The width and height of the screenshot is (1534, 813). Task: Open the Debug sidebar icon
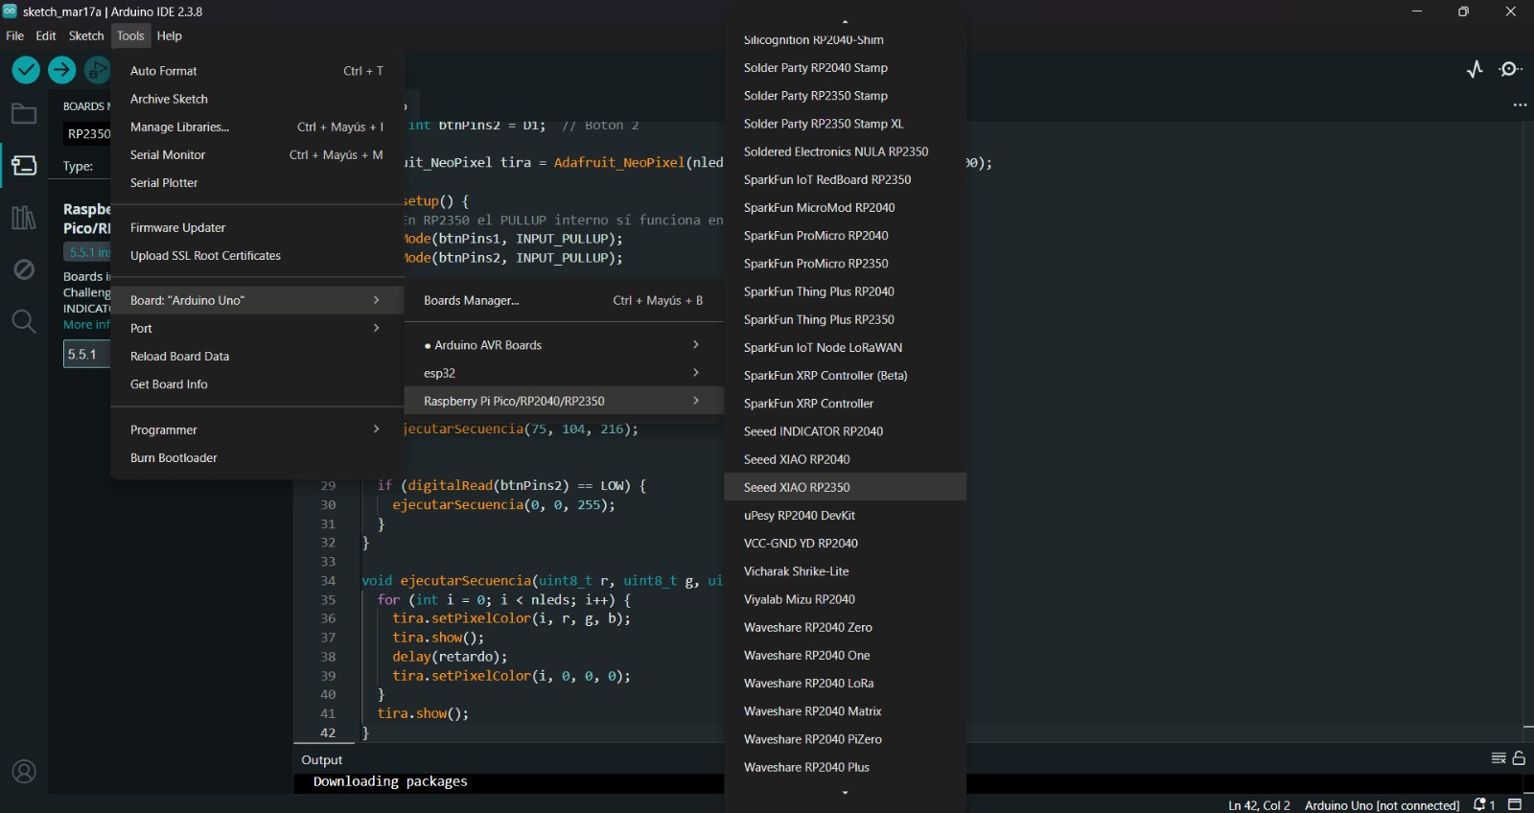pos(24,270)
